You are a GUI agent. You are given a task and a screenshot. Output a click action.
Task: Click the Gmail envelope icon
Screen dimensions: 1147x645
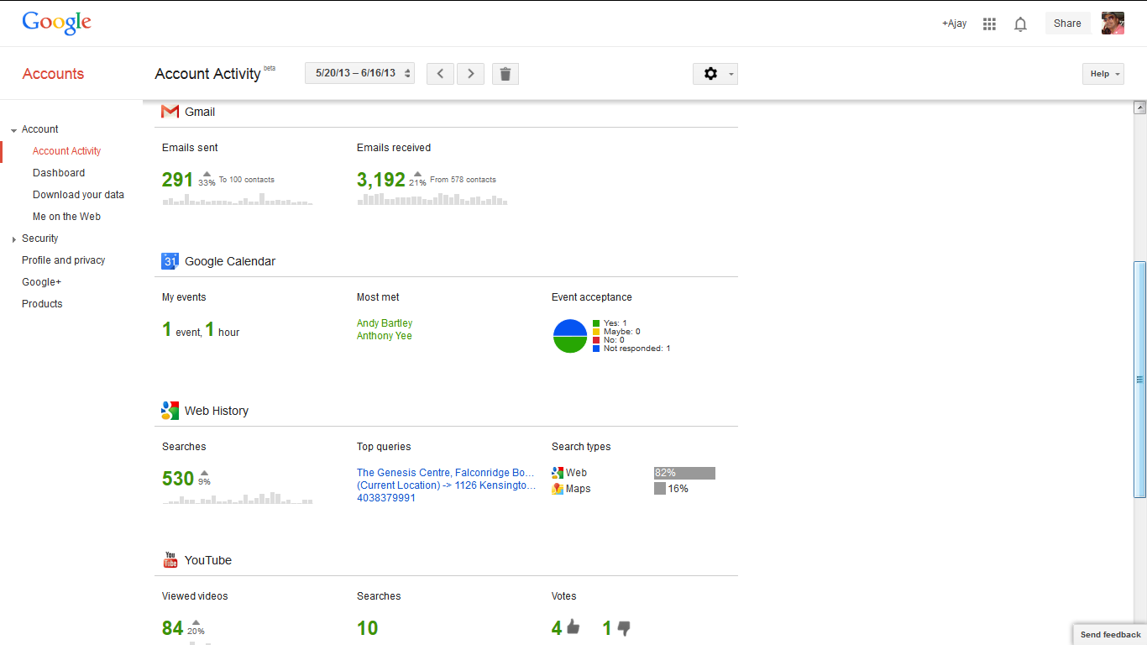pyautogui.click(x=170, y=112)
